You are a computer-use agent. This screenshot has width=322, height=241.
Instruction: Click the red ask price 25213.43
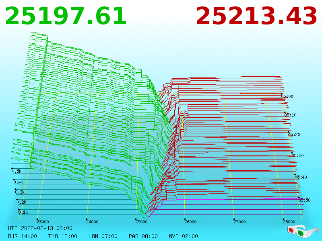point(256,16)
